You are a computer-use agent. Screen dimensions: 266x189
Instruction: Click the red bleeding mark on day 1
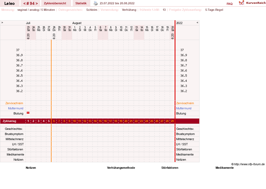(x=28, y=113)
